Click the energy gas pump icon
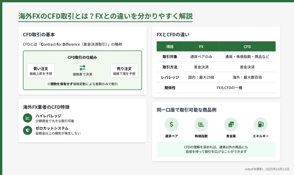Screen dimensions: 294x175 point(261,124)
